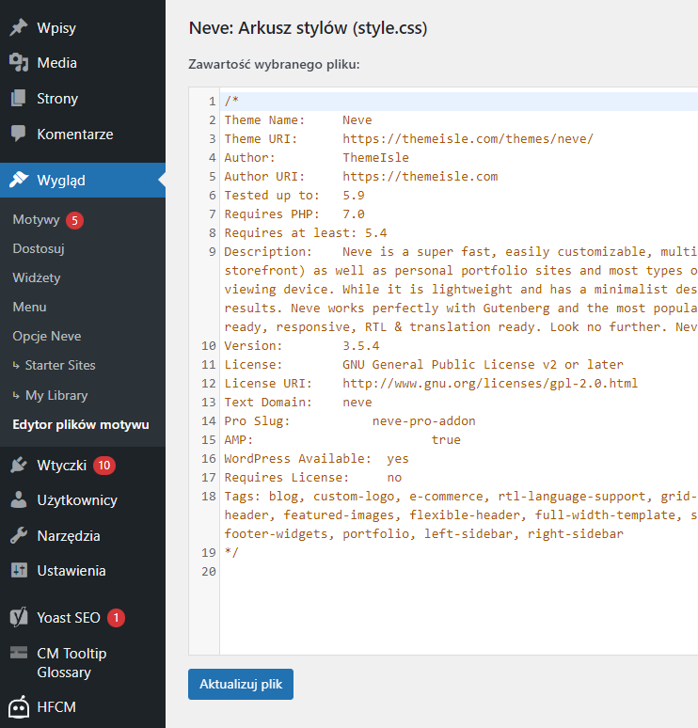
Task: Click the Wygląd paintbrush icon
Action: [19, 180]
